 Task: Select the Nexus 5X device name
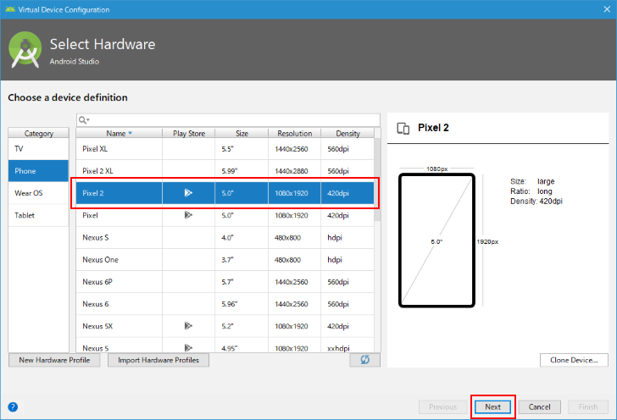click(x=97, y=326)
